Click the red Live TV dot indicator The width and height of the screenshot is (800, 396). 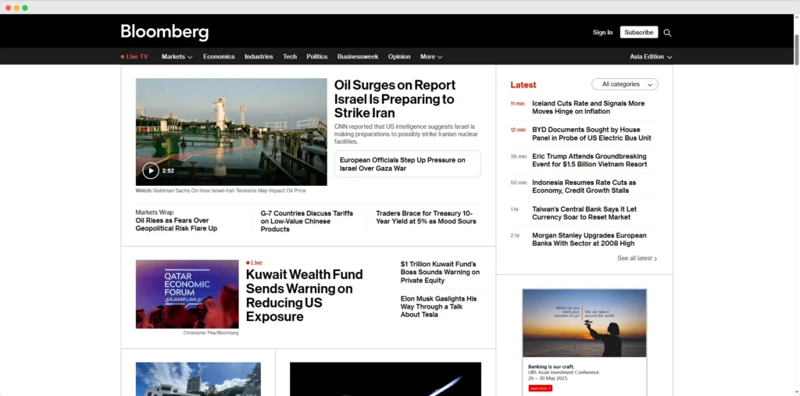click(123, 57)
